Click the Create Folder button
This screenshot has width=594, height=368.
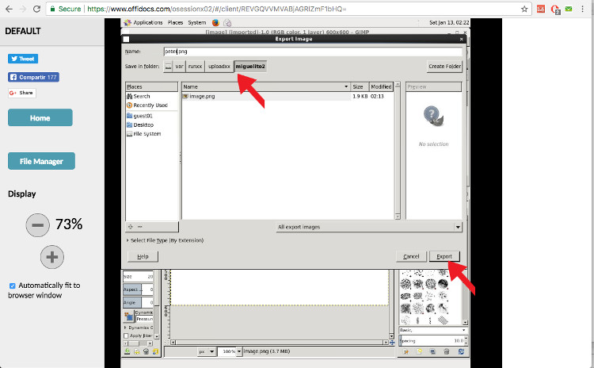445,66
